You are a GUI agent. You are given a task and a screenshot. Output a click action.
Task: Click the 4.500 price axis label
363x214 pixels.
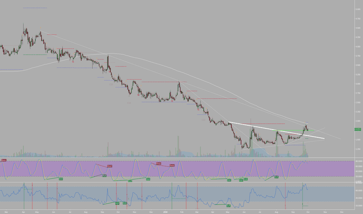pyautogui.click(x=358, y=28)
